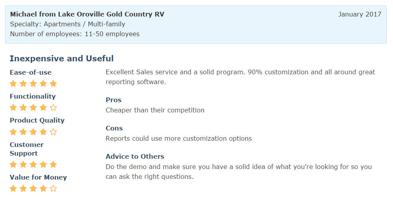The height and width of the screenshot is (202, 393).
Task: Click the empty fifth star under Product Quality
Action: 54,132
